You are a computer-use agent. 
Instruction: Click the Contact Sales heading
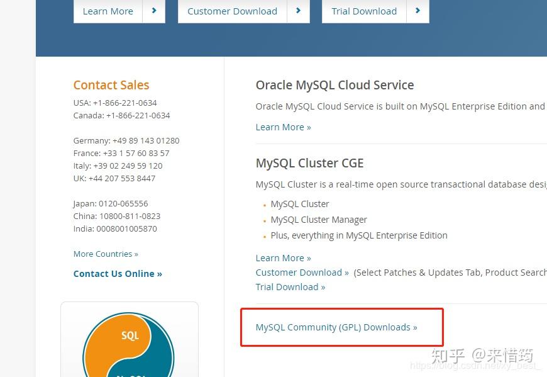pos(111,85)
